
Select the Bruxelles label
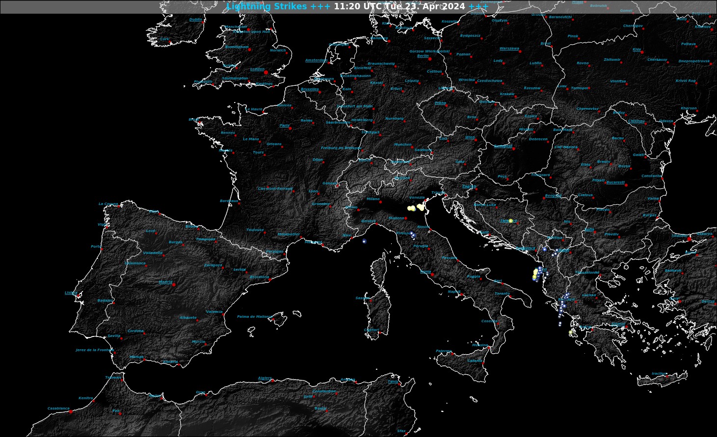[310, 89]
